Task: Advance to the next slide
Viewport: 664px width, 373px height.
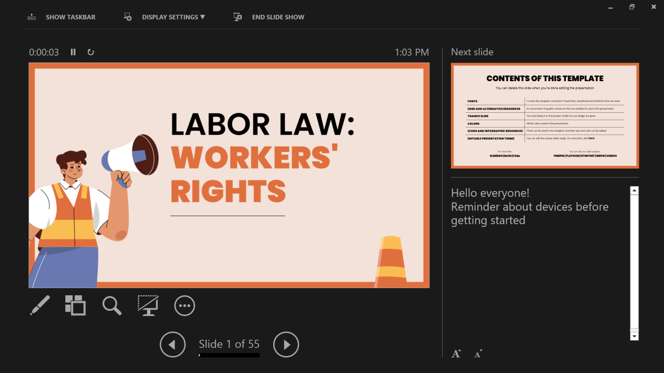Action: (286, 345)
